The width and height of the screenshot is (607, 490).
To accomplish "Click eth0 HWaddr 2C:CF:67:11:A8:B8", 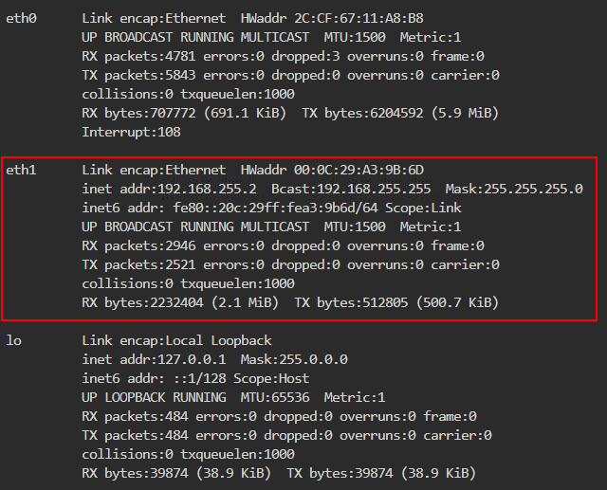I will pos(332,18).
